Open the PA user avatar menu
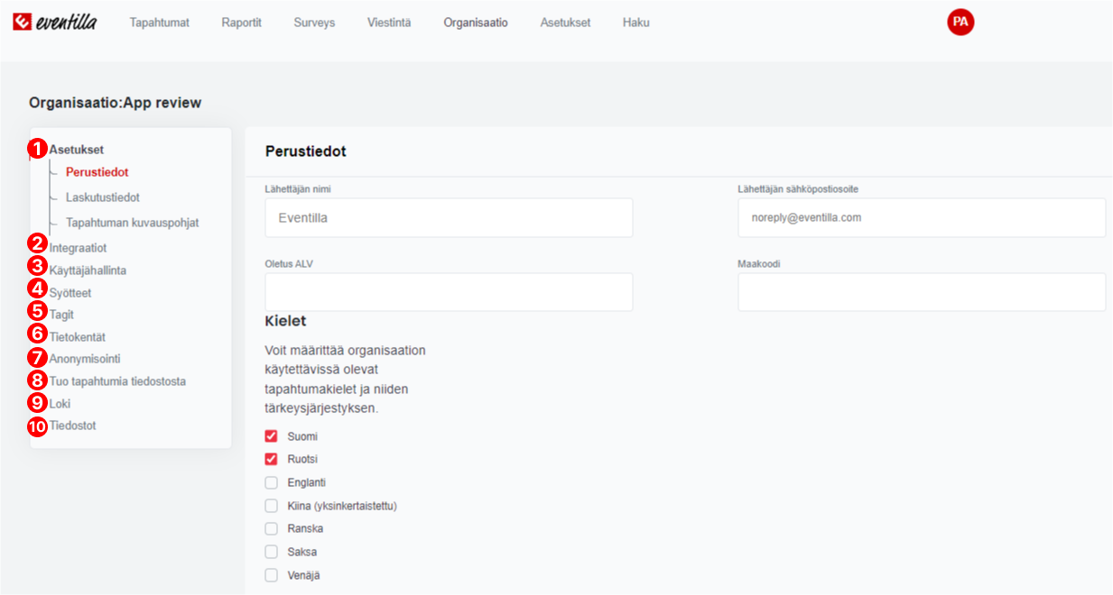The height and width of the screenshot is (595, 1113). coord(960,23)
